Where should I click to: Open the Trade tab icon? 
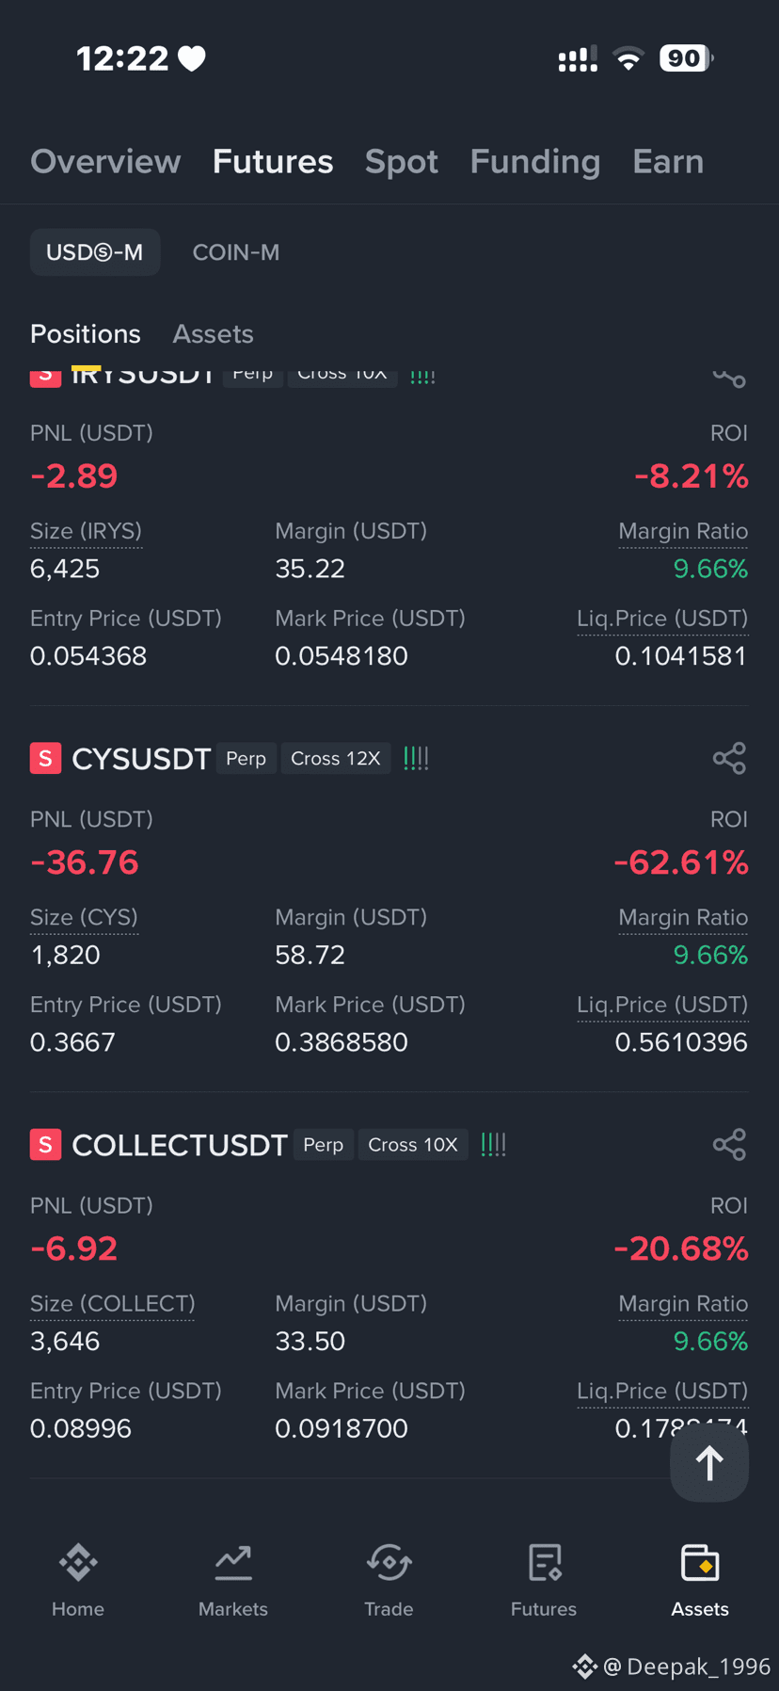pyautogui.click(x=389, y=1563)
